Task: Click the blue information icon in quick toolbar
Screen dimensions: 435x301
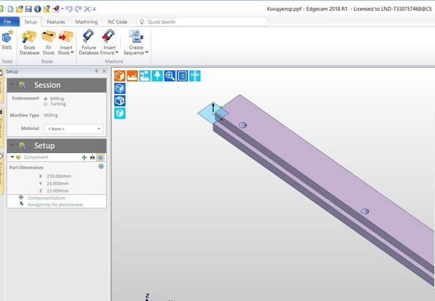Action: tap(37, 9)
